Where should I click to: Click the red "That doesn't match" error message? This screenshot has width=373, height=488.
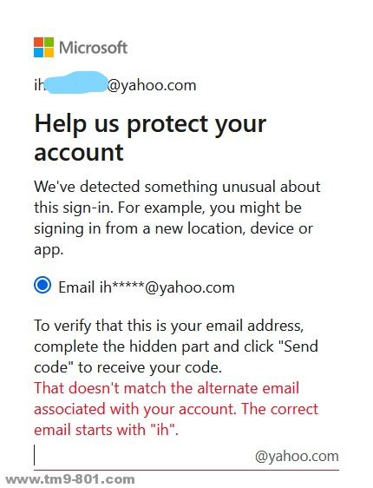(176, 409)
